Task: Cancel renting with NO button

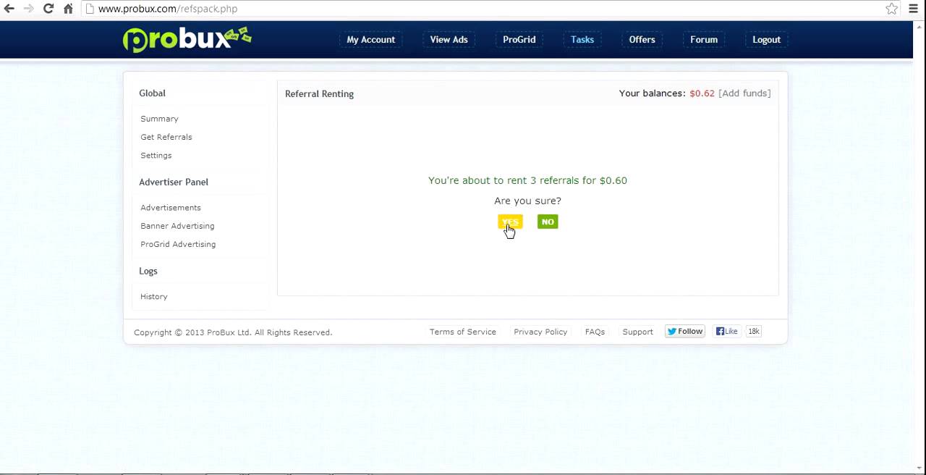Action: (x=548, y=222)
